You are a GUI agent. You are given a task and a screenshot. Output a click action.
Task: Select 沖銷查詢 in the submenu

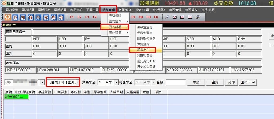[x=146, y=44]
